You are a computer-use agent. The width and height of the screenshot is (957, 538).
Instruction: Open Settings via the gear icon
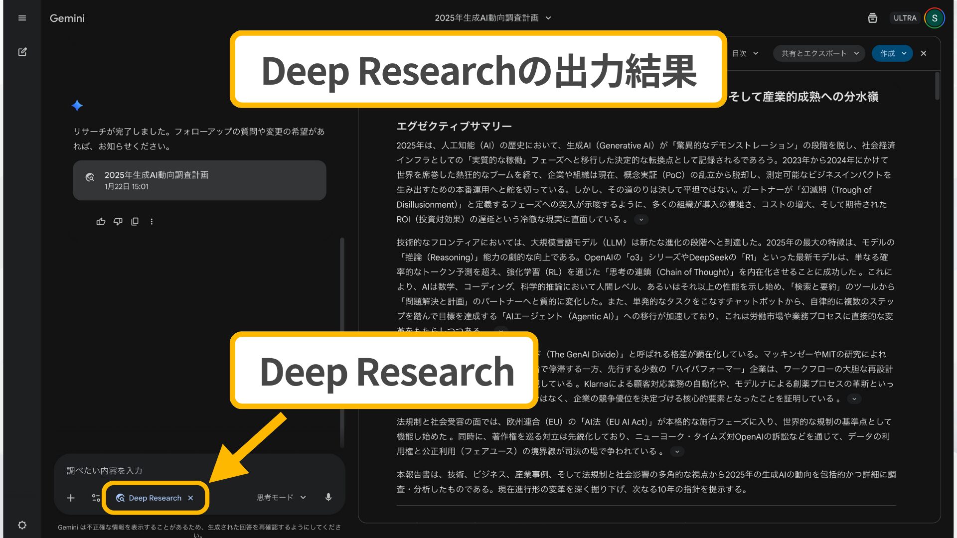click(x=22, y=525)
